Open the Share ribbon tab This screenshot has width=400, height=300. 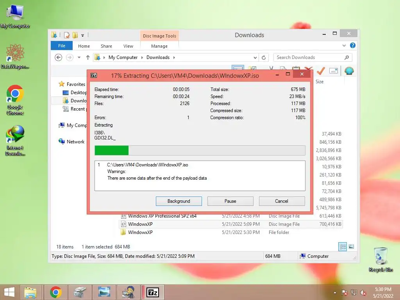(x=106, y=46)
